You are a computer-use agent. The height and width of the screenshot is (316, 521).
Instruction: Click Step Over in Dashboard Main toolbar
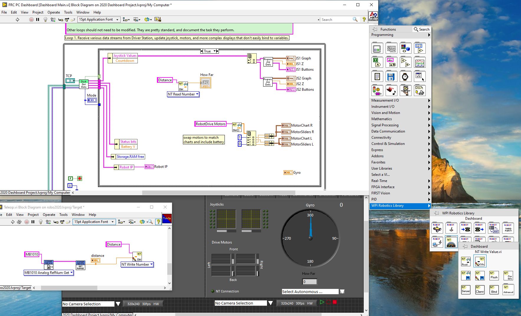click(67, 19)
